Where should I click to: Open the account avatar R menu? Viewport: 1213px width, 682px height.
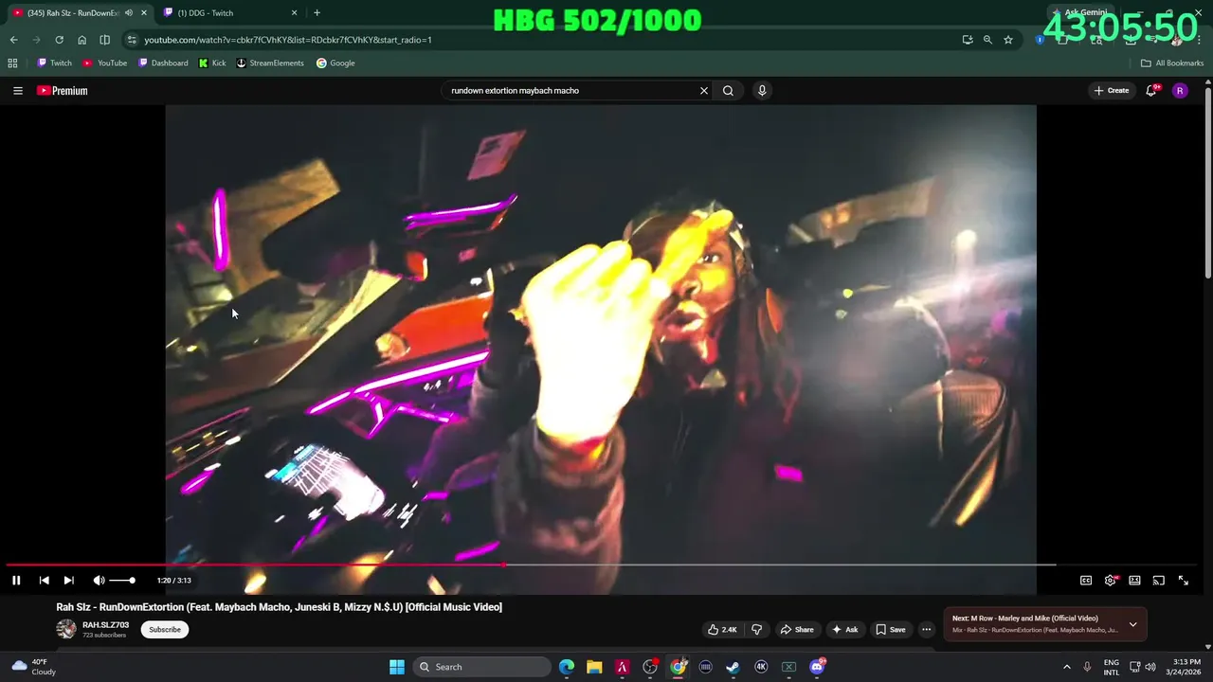pos(1180,91)
